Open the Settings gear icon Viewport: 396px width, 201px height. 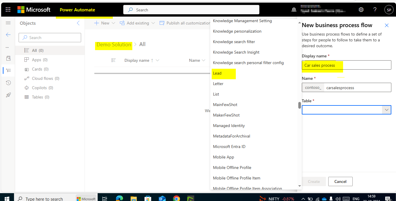[361, 10]
